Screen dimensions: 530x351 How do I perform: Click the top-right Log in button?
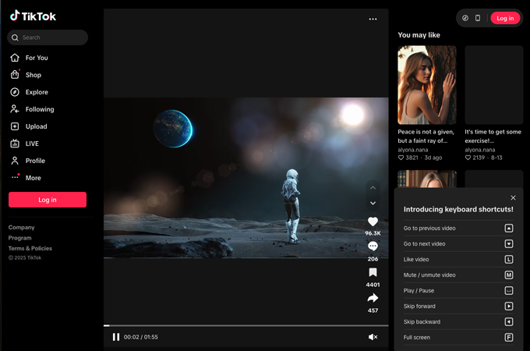[505, 18]
